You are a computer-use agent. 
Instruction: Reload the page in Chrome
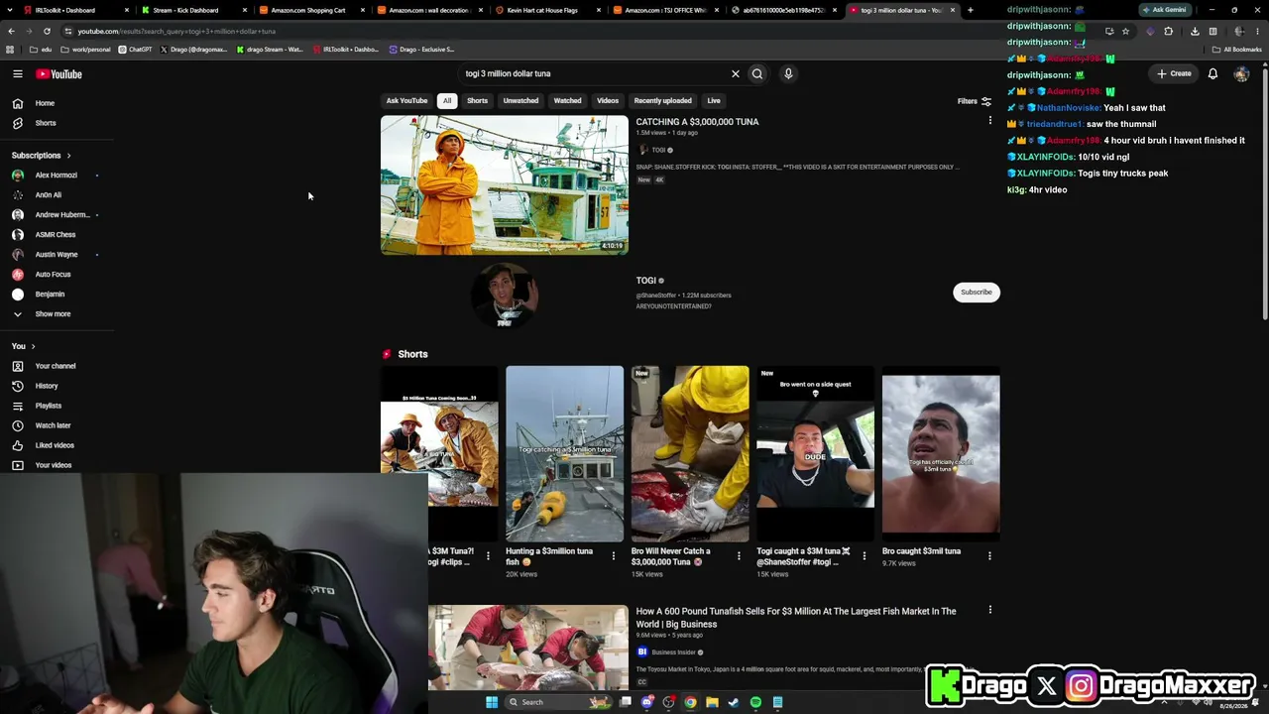pos(47,31)
